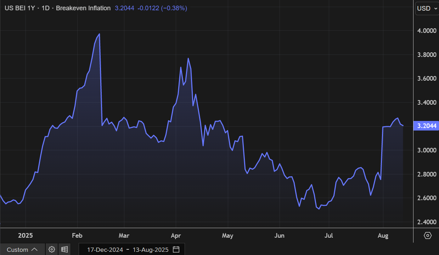Open the price scale settings hexagon icon
Viewport: 439px width, 255px height.
428,236
